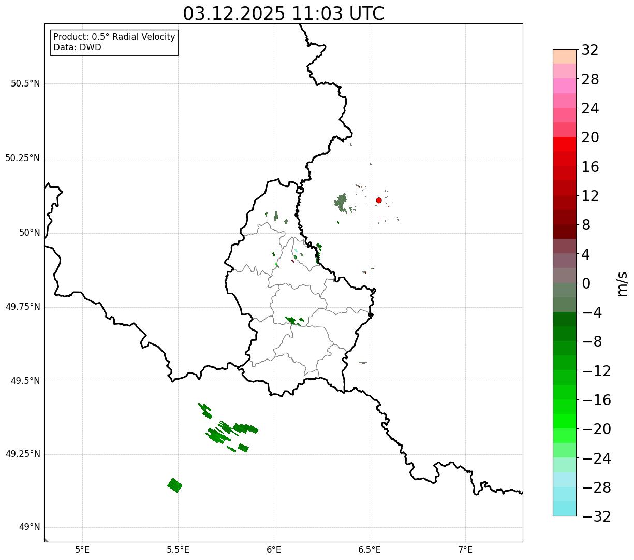Click the colorbar tick label −4
Screen dimensions: 634x560
[x=591, y=312]
